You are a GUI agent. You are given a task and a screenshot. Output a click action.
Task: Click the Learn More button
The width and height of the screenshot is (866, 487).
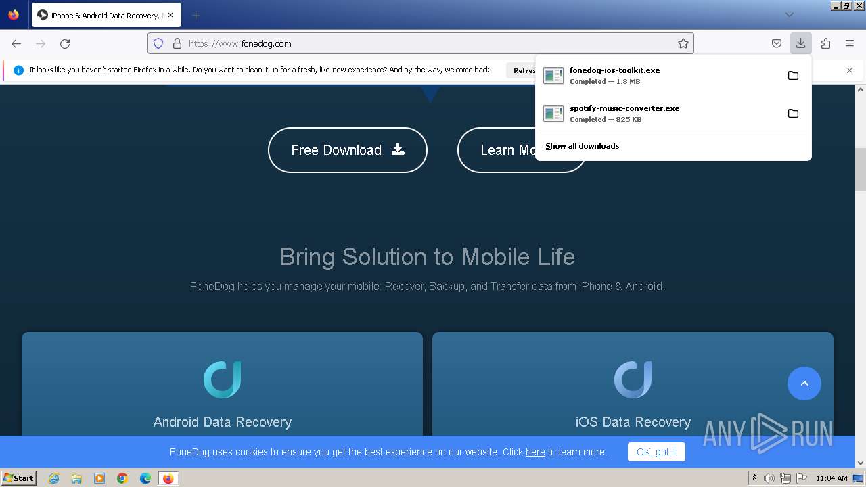tap(521, 150)
